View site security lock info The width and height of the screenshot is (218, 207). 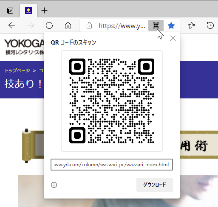89,25
